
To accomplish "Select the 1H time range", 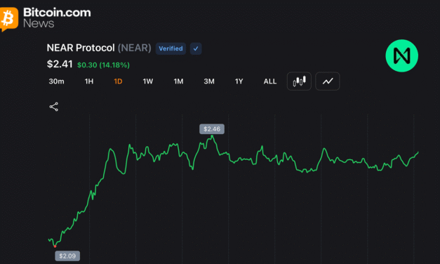I will [x=89, y=81].
